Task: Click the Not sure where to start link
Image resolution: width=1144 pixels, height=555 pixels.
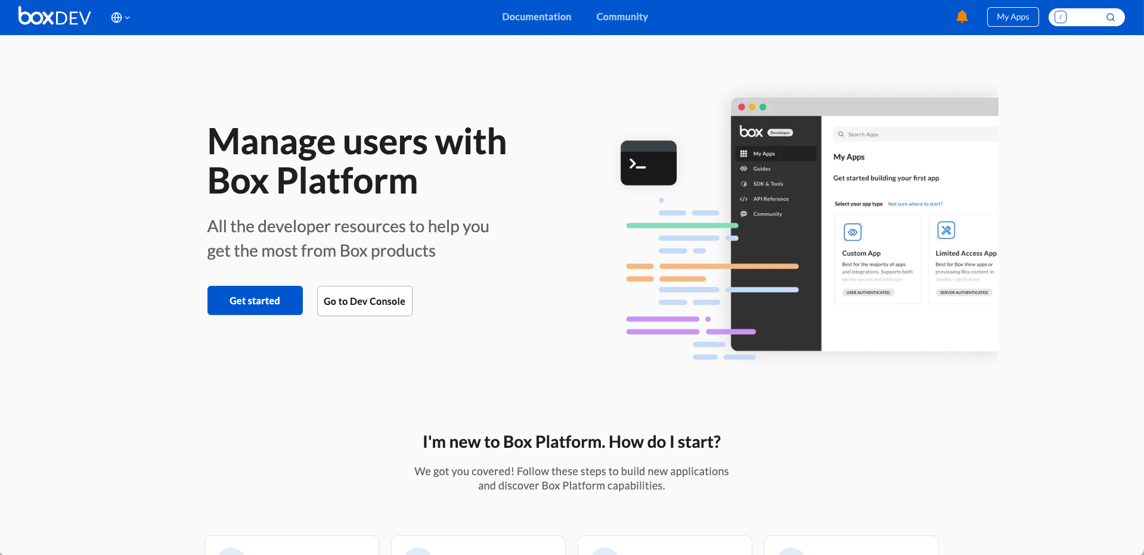Action: (915, 204)
